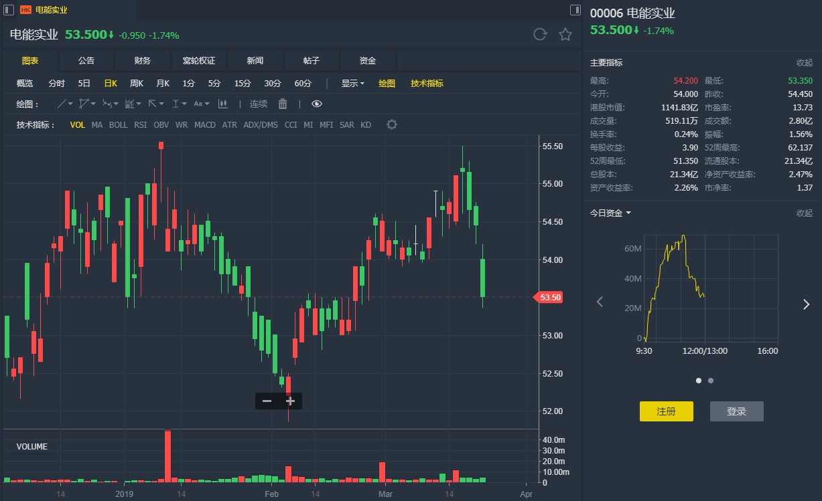Open the measure range tool dropdown
Viewport: 822px width, 501px height.
coord(180,104)
